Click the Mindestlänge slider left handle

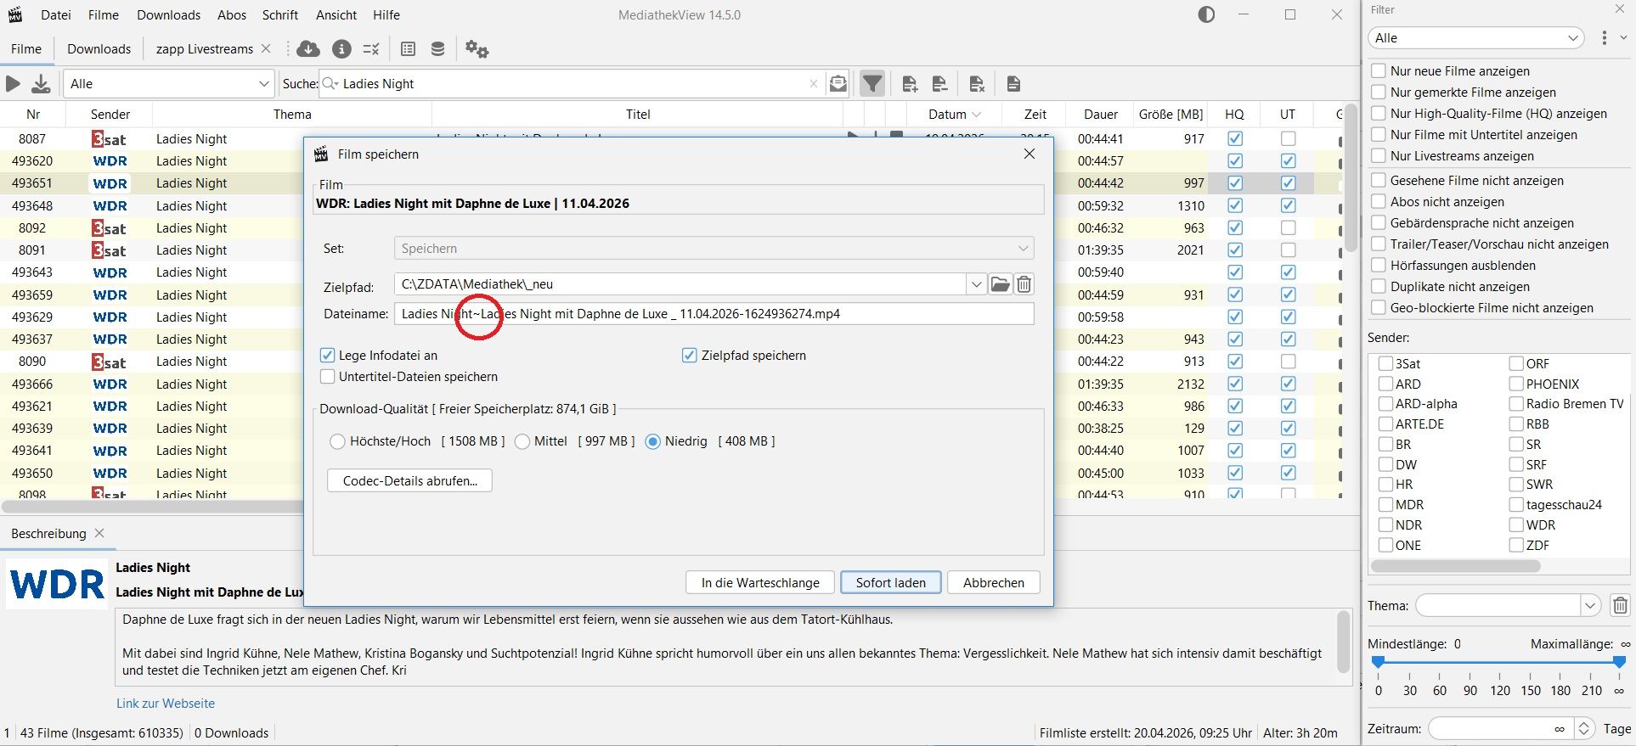[1379, 662]
